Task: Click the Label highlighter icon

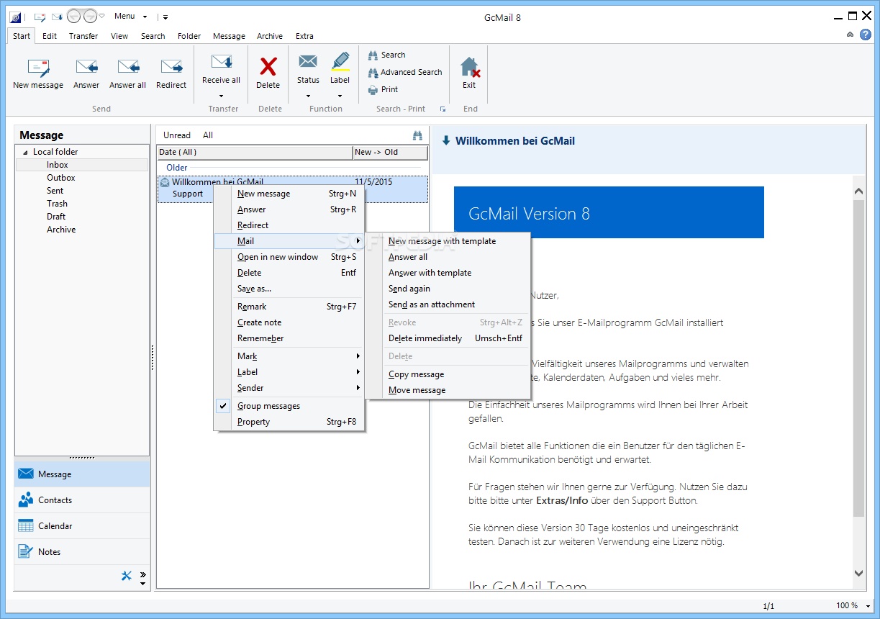Action: coord(340,62)
